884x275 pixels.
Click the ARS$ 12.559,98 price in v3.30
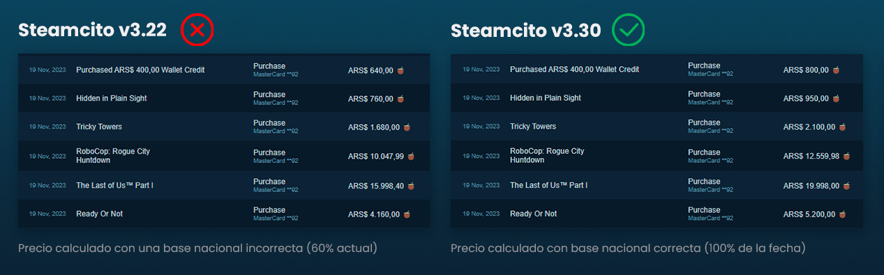click(x=811, y=156)
